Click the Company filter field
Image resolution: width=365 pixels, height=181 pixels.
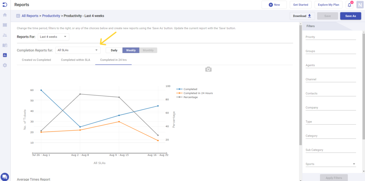coord(330,108)
